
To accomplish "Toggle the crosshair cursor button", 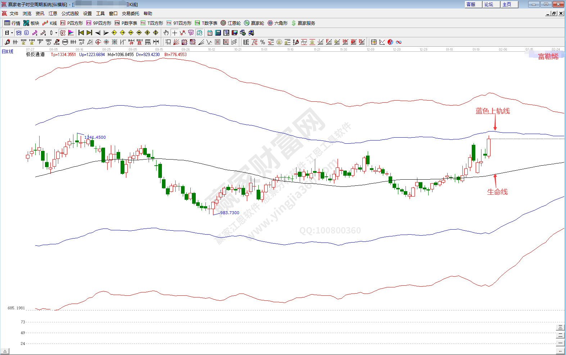I will tap(175, 33).
